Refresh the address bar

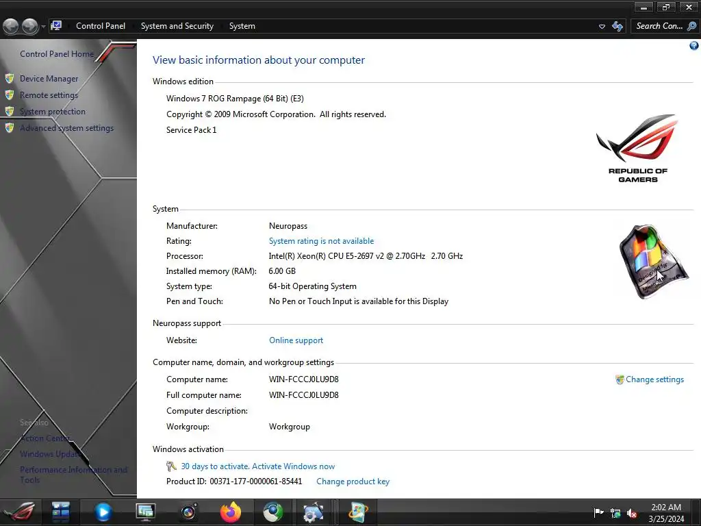coord(617,27)
